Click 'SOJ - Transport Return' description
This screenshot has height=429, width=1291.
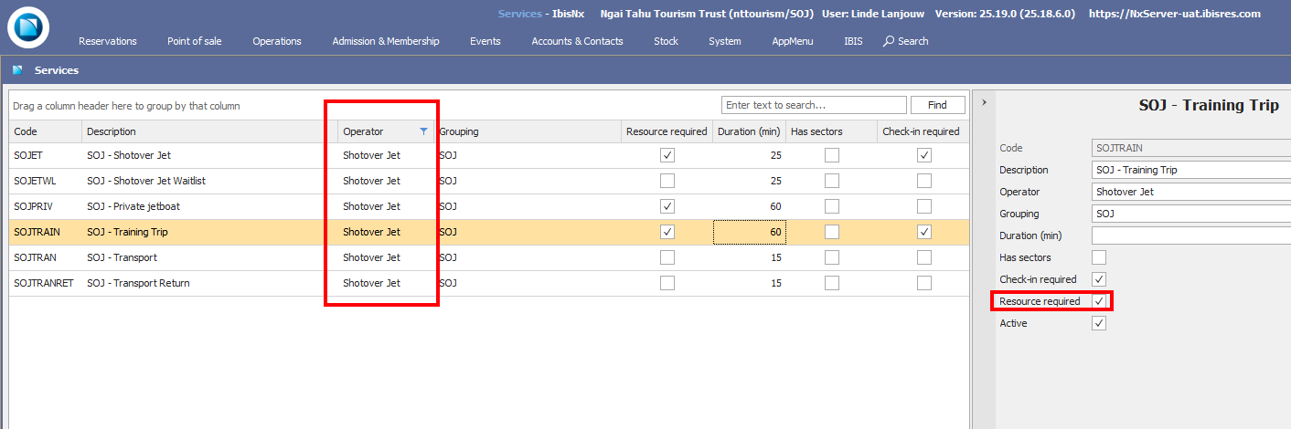138,283
